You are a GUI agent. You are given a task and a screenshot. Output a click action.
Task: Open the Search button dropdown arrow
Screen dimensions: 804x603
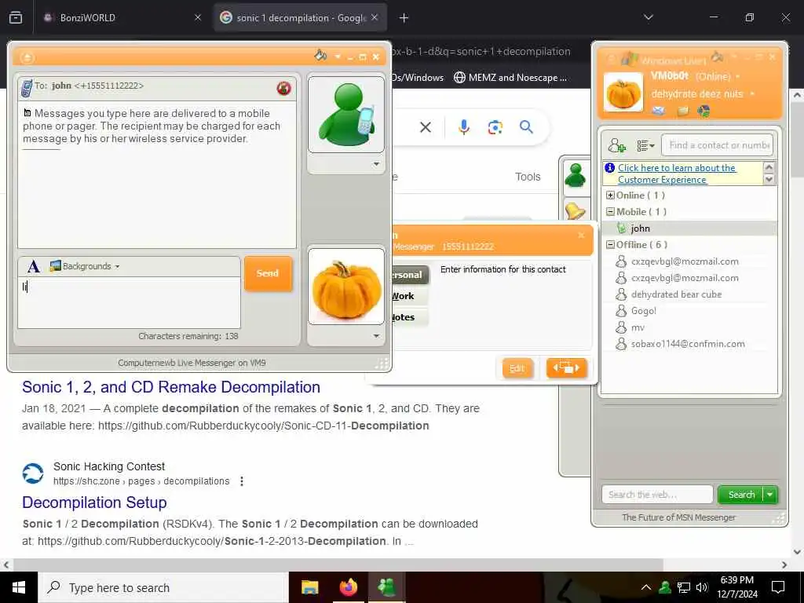point(771,495)
